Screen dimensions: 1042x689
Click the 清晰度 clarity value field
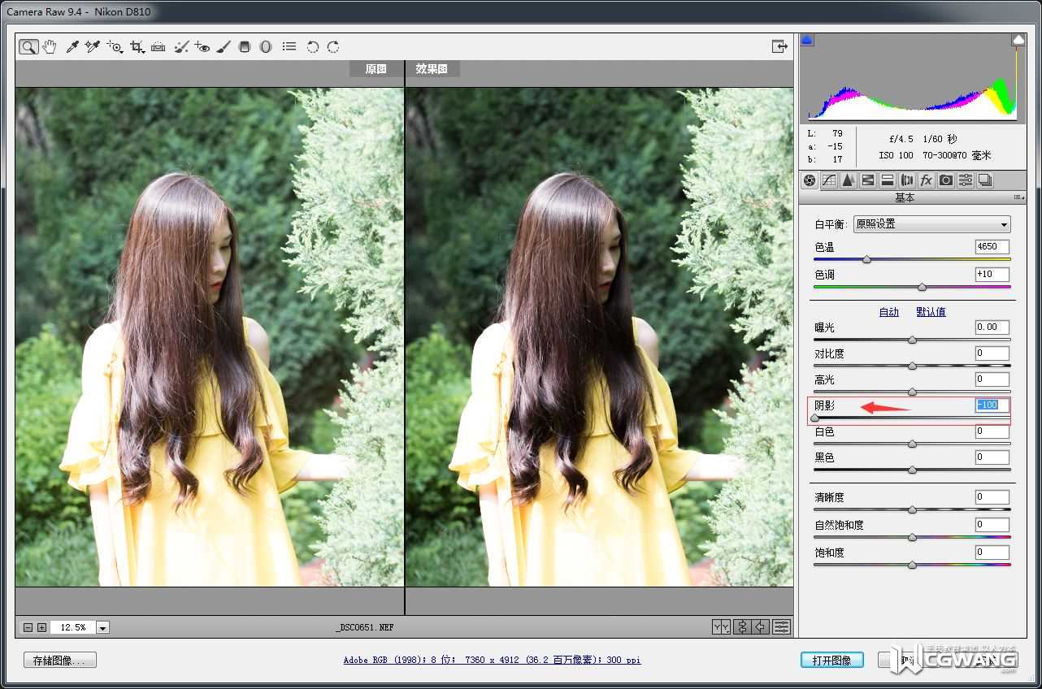(992, 496)
